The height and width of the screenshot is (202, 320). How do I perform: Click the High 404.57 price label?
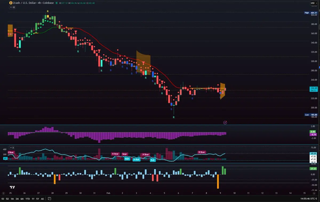(311, 13)
